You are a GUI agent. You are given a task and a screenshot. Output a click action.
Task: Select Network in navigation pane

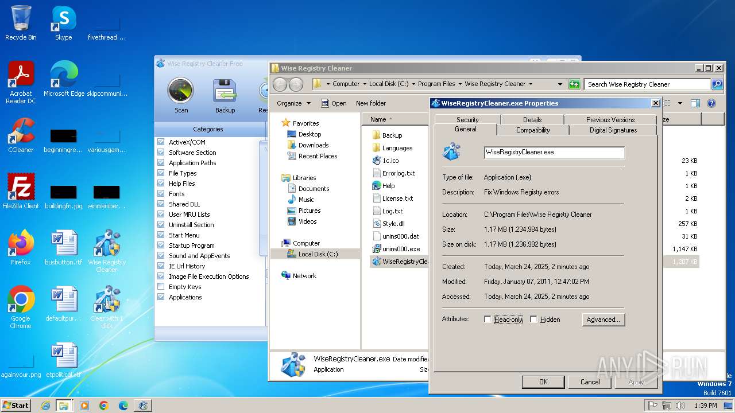pos(299,276)
